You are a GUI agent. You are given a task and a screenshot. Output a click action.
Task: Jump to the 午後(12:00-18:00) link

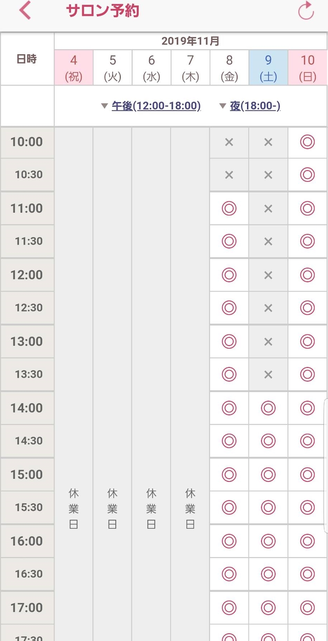[x=156, y=106]
